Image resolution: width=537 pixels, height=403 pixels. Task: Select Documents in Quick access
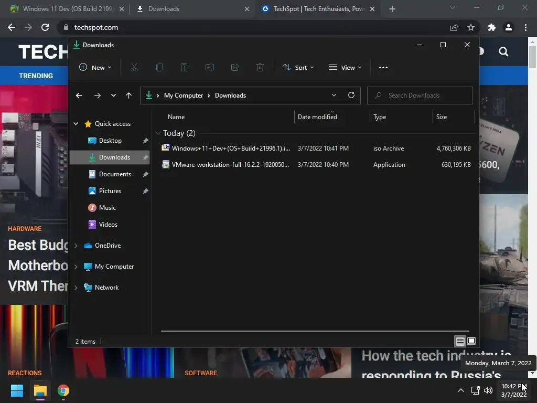[110, 174]
